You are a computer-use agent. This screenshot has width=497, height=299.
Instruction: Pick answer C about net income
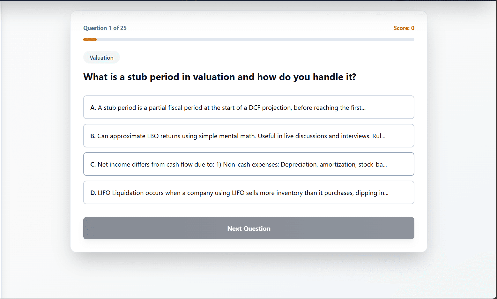click(248, 164)
